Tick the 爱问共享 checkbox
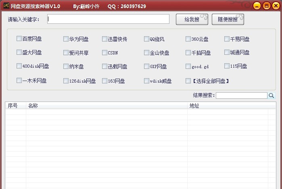282x189 pixels. (x=66, y=53)
